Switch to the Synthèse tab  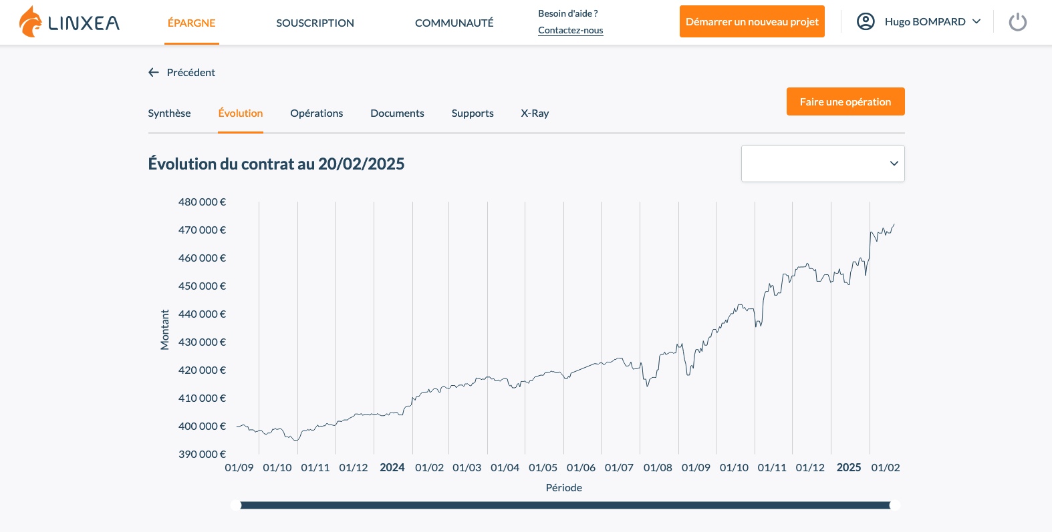point(169,113)
